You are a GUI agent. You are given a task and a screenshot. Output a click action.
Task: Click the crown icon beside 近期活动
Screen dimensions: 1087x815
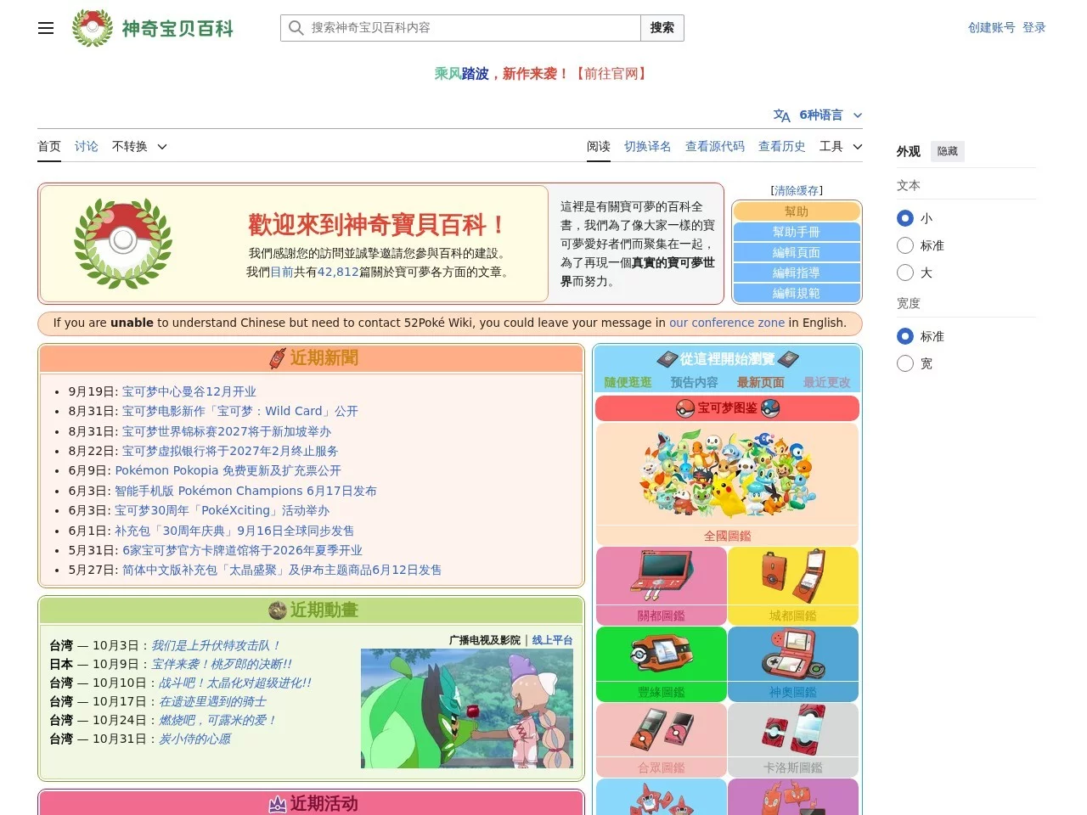coord(278,804)
